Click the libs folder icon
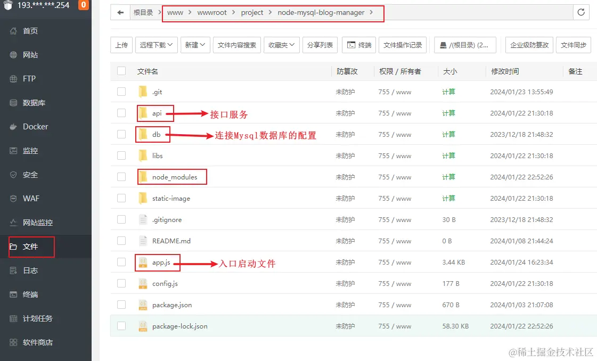The width and height of the screenshot is (597, 361). click(x=143, y=156)
